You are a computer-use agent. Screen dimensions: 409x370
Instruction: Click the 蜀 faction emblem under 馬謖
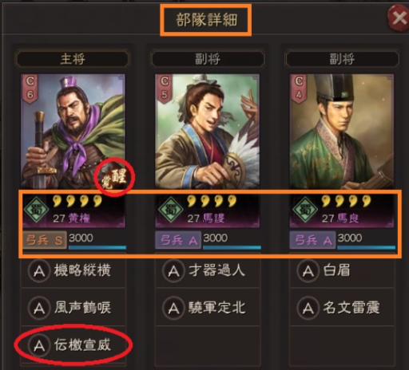click(170, 210)
